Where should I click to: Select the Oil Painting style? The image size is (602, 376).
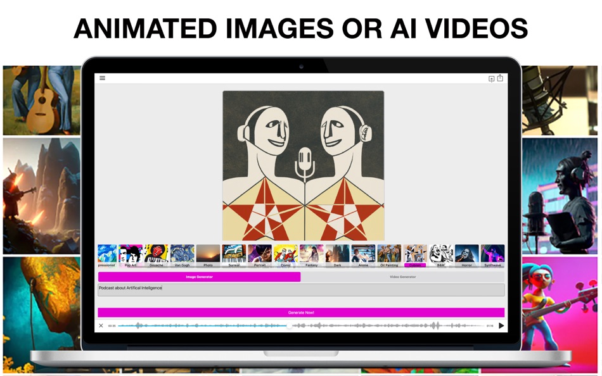(389, 256)
